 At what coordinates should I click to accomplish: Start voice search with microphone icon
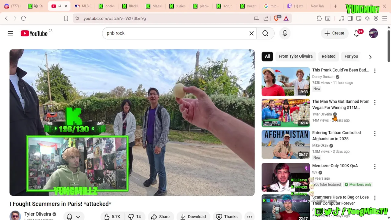[x=285, y=33]
